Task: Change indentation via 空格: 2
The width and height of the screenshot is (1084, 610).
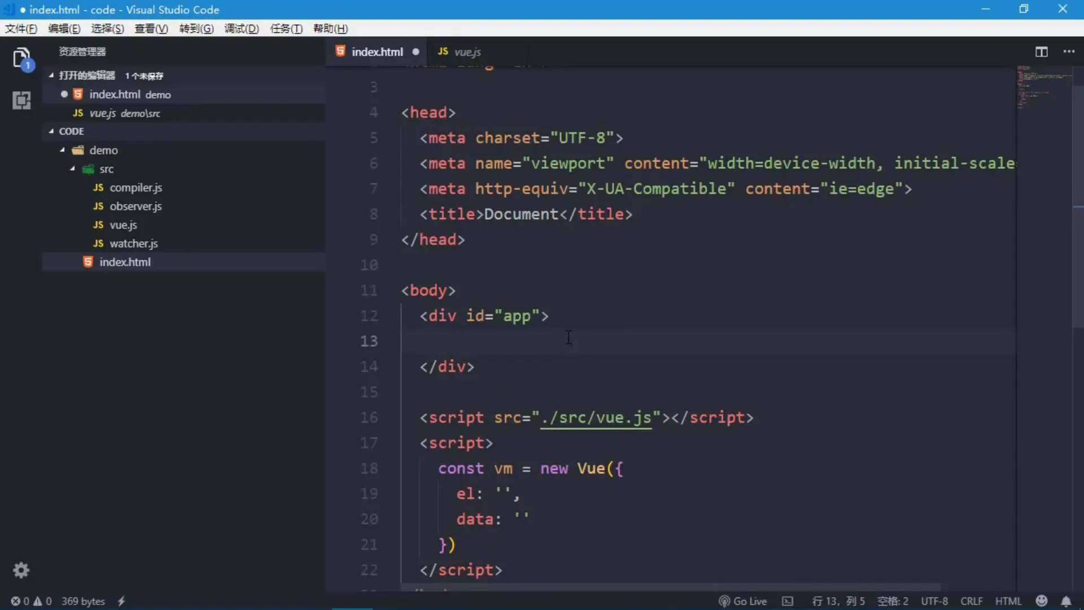Action: [893, 601]
